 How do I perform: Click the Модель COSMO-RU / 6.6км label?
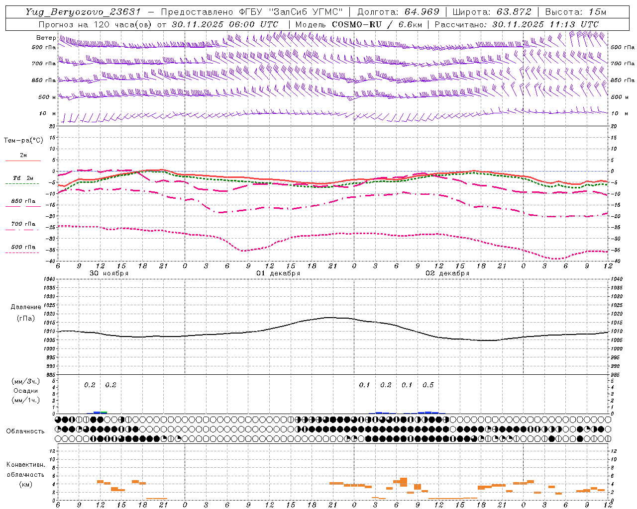coord(358,24)
